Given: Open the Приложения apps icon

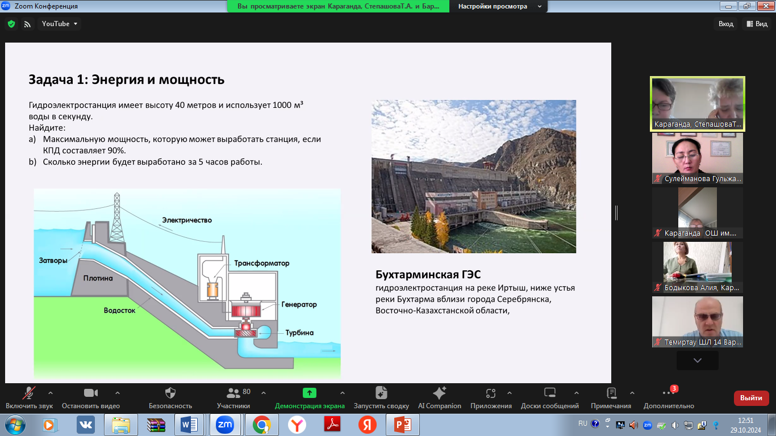Looking at the screenshot, I should [491, 393].
